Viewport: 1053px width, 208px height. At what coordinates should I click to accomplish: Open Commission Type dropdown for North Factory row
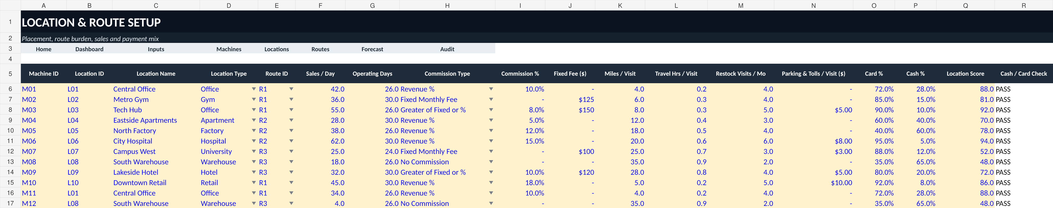tap(491, 131)
